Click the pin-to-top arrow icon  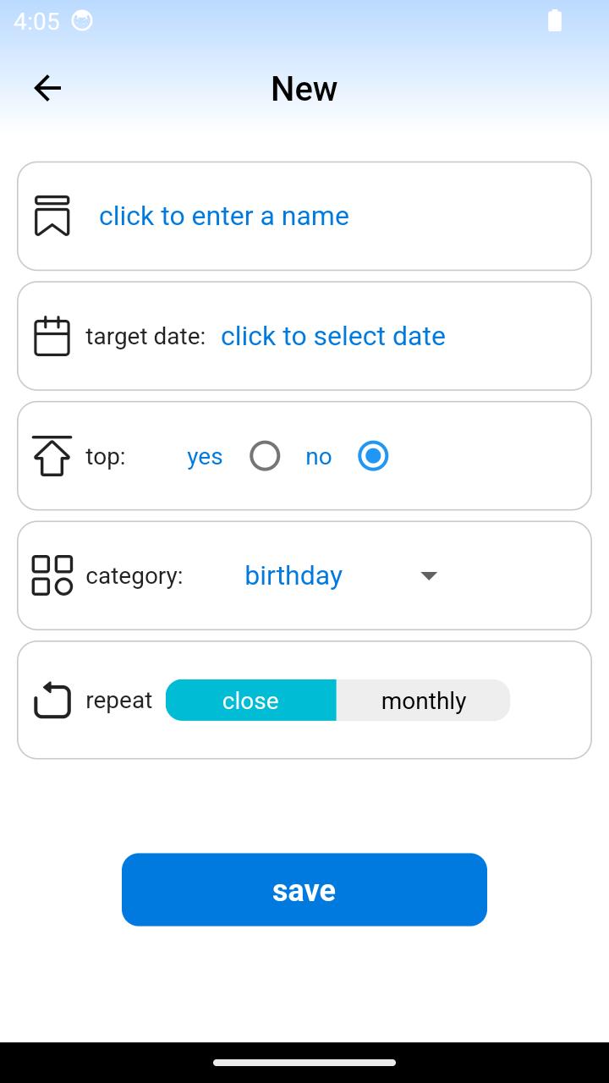(x=52, y=456)
